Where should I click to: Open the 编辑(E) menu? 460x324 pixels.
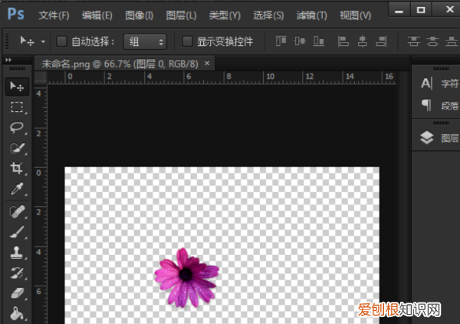tap(97, 15)
